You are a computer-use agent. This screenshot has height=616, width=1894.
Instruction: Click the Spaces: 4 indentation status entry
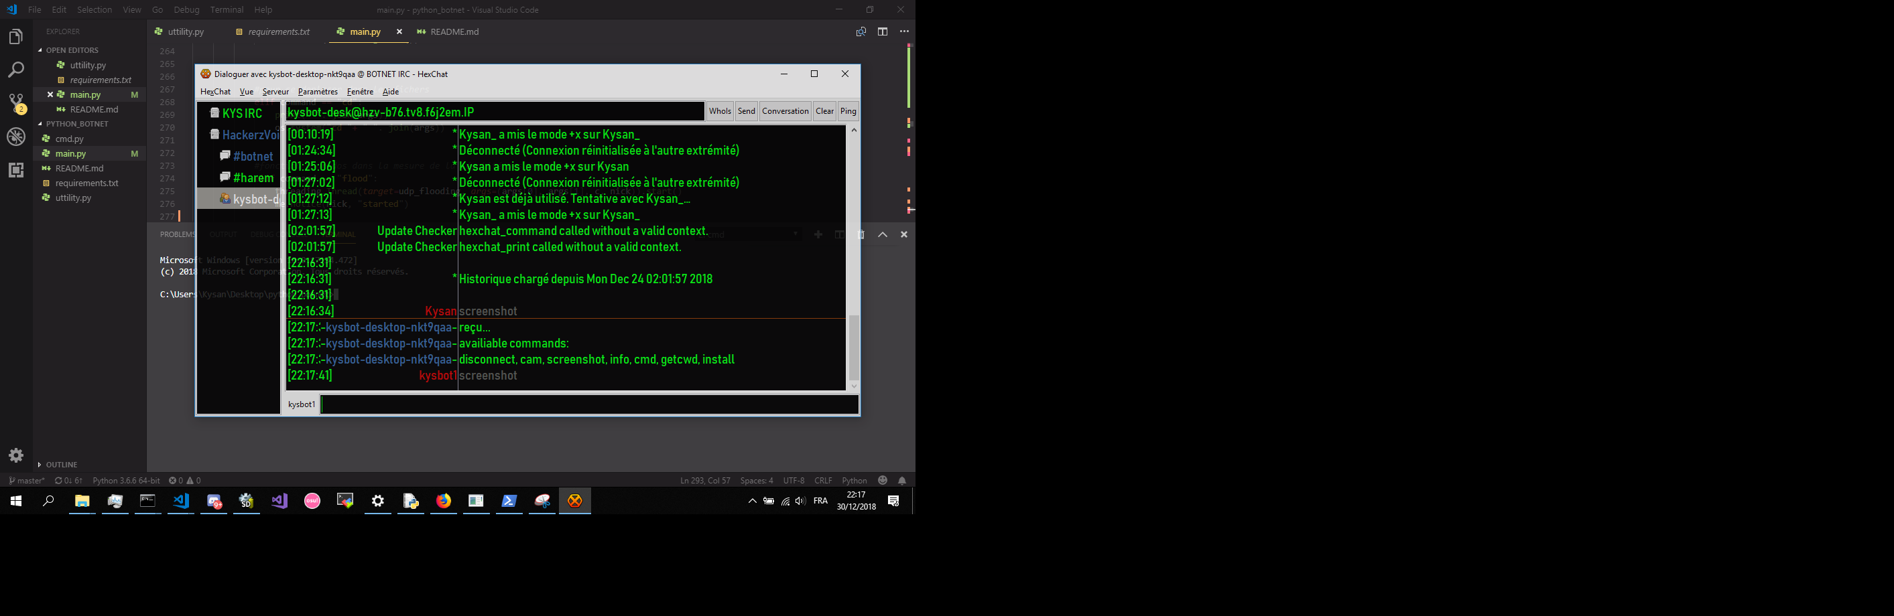point(757,481)
